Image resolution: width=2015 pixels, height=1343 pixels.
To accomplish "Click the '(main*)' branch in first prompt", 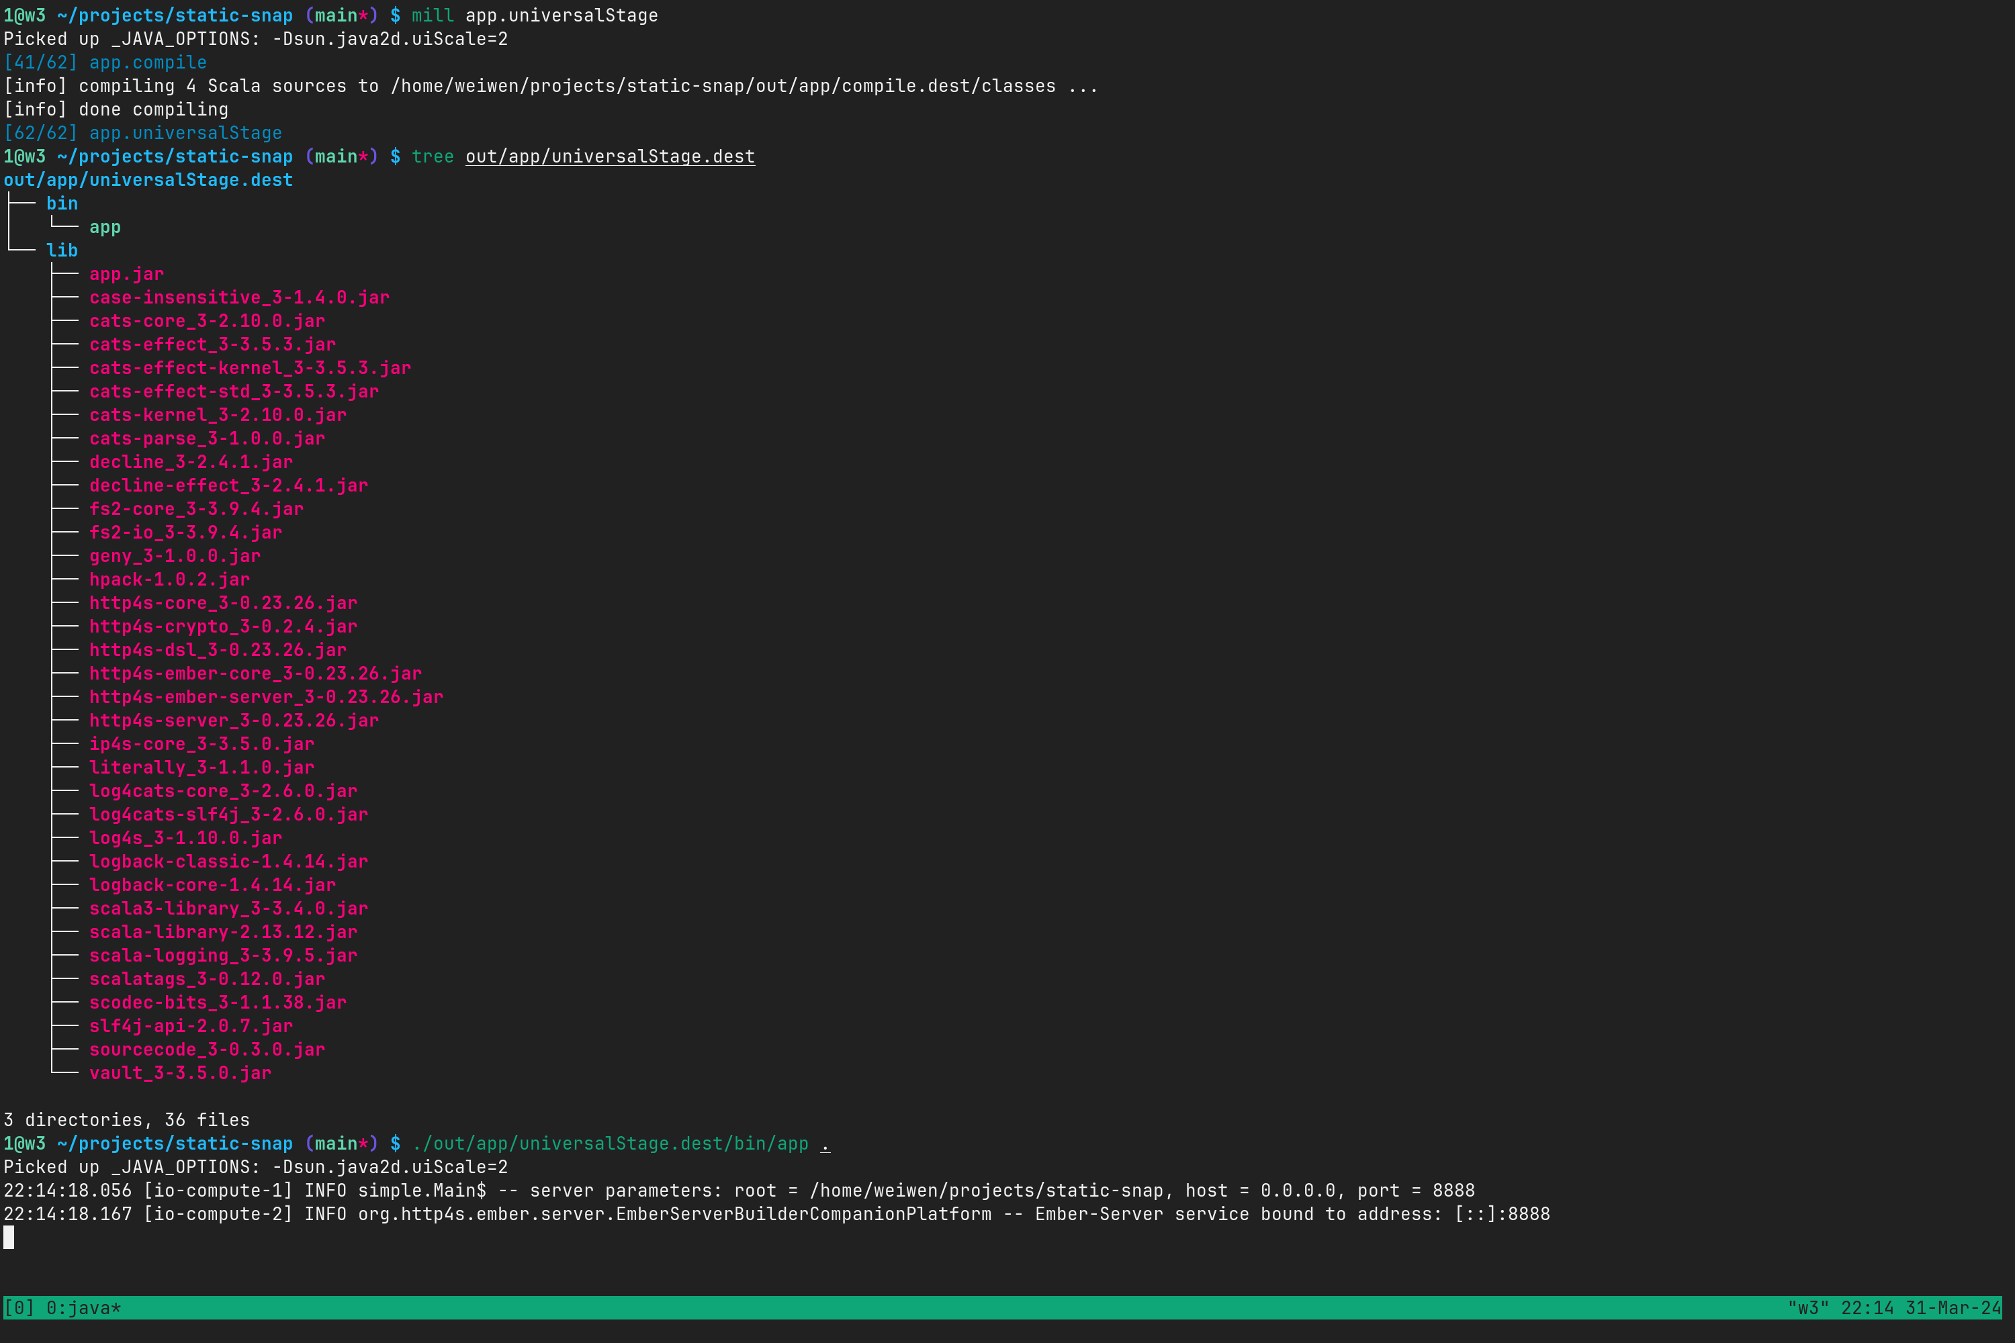I will pyautogui.click(x=342, y=15).
